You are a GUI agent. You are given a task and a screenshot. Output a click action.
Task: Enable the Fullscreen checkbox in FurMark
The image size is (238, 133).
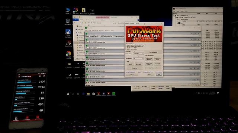click(x=134, y=52)
